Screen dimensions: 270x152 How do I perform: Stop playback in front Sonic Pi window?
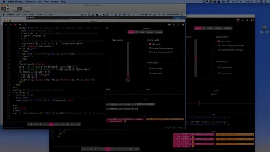(x=11, y=24)
